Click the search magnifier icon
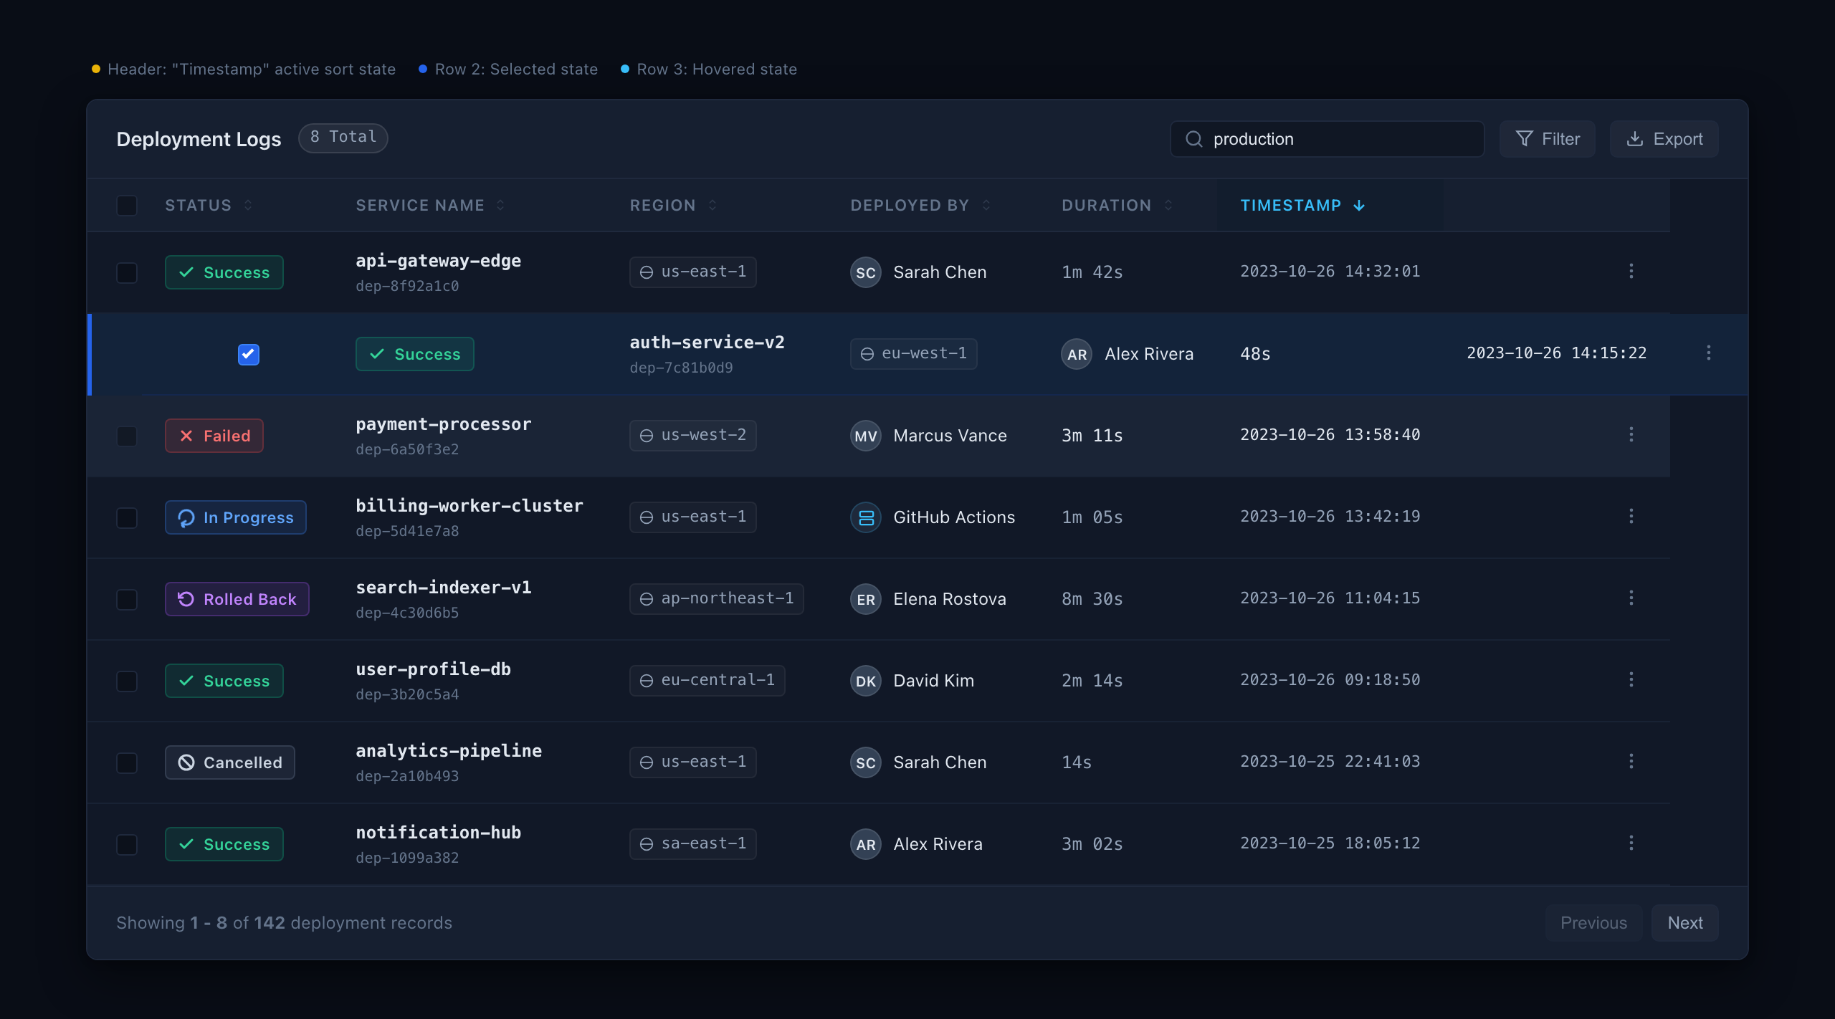 pyautogui.click(x=1193, y=139)
